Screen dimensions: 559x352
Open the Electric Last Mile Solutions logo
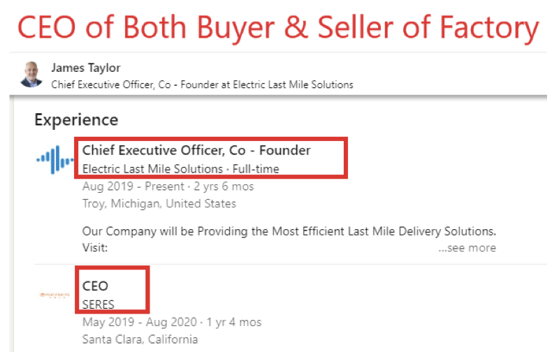55,160
